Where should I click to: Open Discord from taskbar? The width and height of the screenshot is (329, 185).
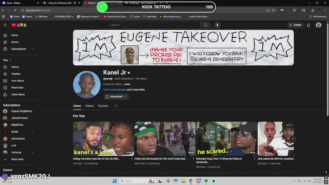point(198,181)
